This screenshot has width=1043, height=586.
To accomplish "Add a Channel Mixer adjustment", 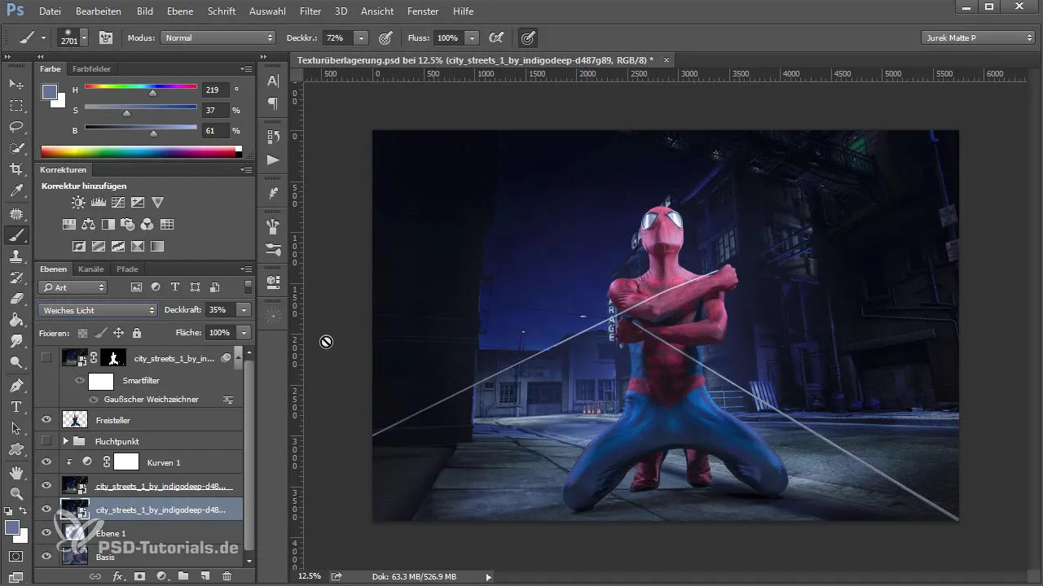I will [147, 225].
